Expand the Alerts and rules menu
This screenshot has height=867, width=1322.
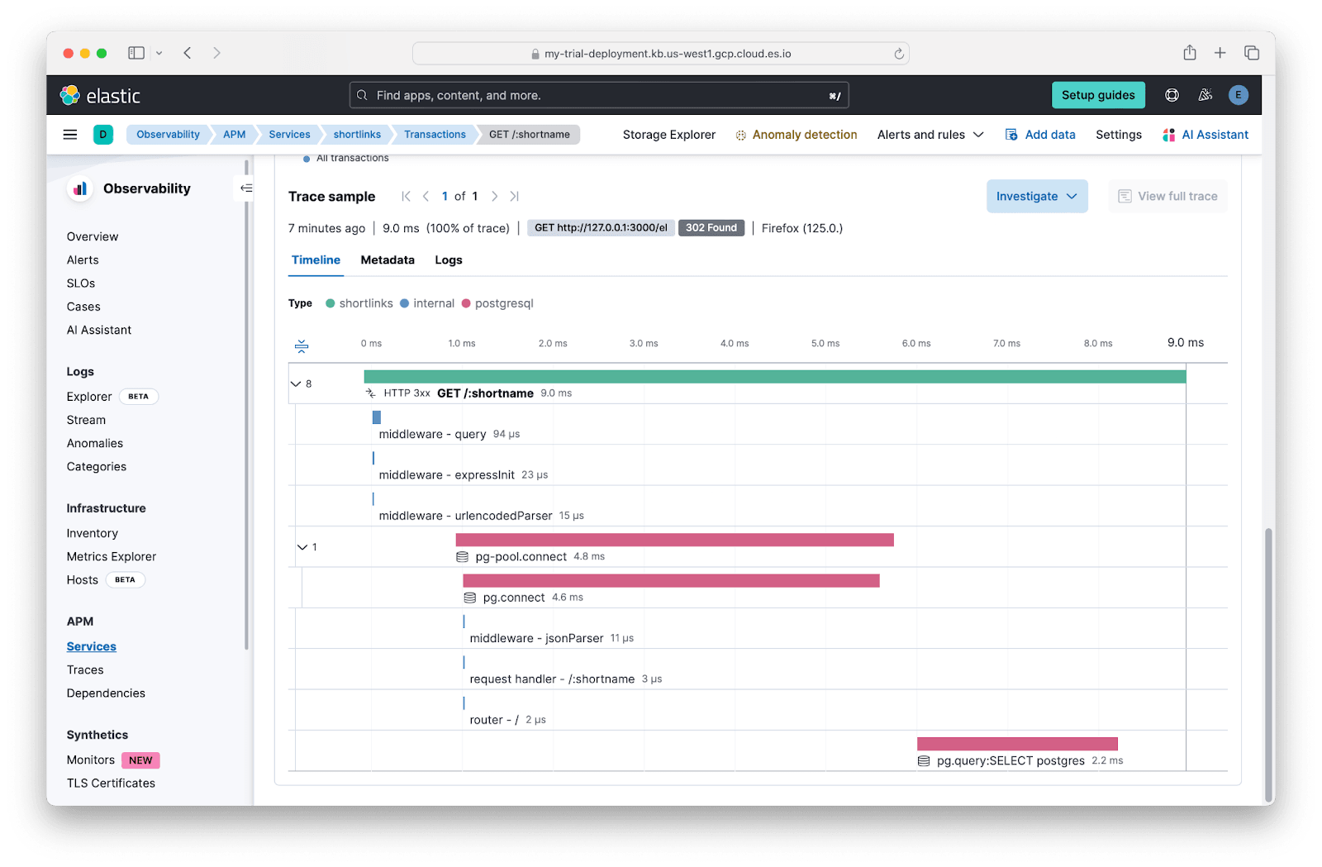(x=930, y=135)
